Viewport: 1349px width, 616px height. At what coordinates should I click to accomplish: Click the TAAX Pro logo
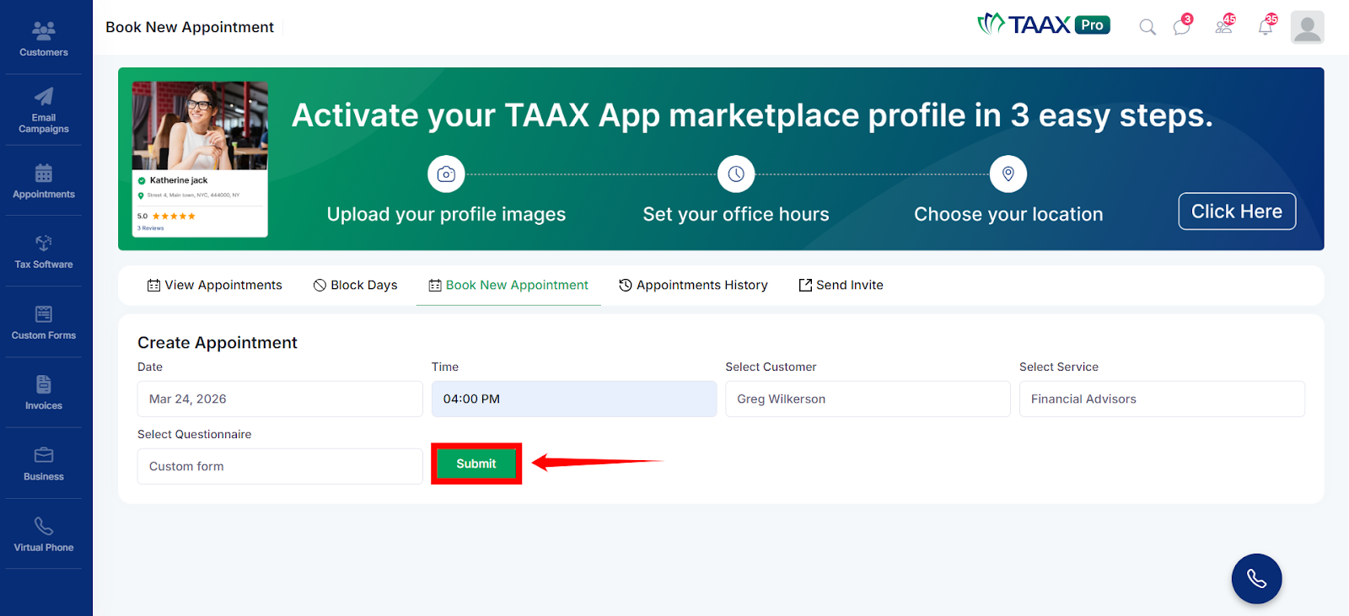(1044, 24)
